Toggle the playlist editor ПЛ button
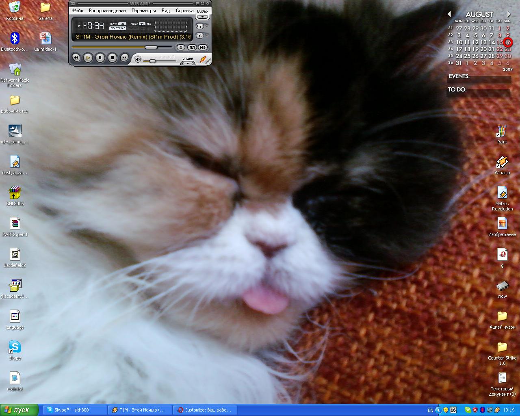This screenshot has width=520, height=416. (192, 48)
